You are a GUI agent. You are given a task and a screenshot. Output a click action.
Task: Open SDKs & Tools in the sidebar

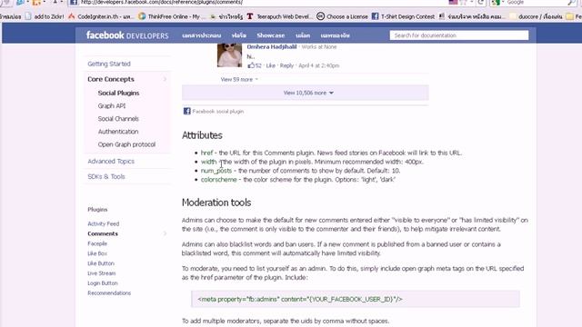tap(106, 176)
